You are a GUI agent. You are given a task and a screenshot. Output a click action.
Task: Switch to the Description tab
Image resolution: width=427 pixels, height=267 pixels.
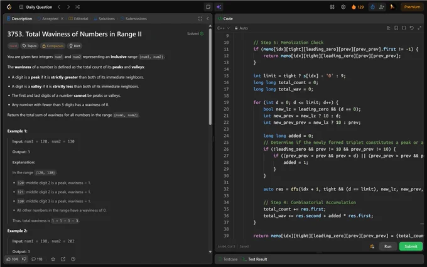point(19,19)
